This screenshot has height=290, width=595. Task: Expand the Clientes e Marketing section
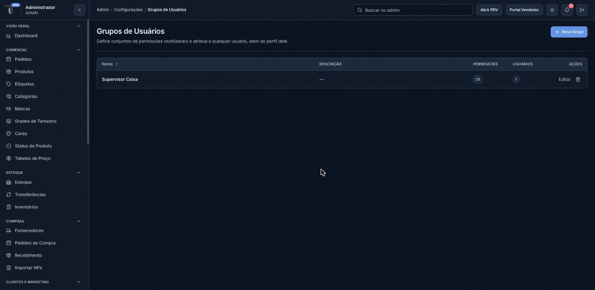click(79, 282)
